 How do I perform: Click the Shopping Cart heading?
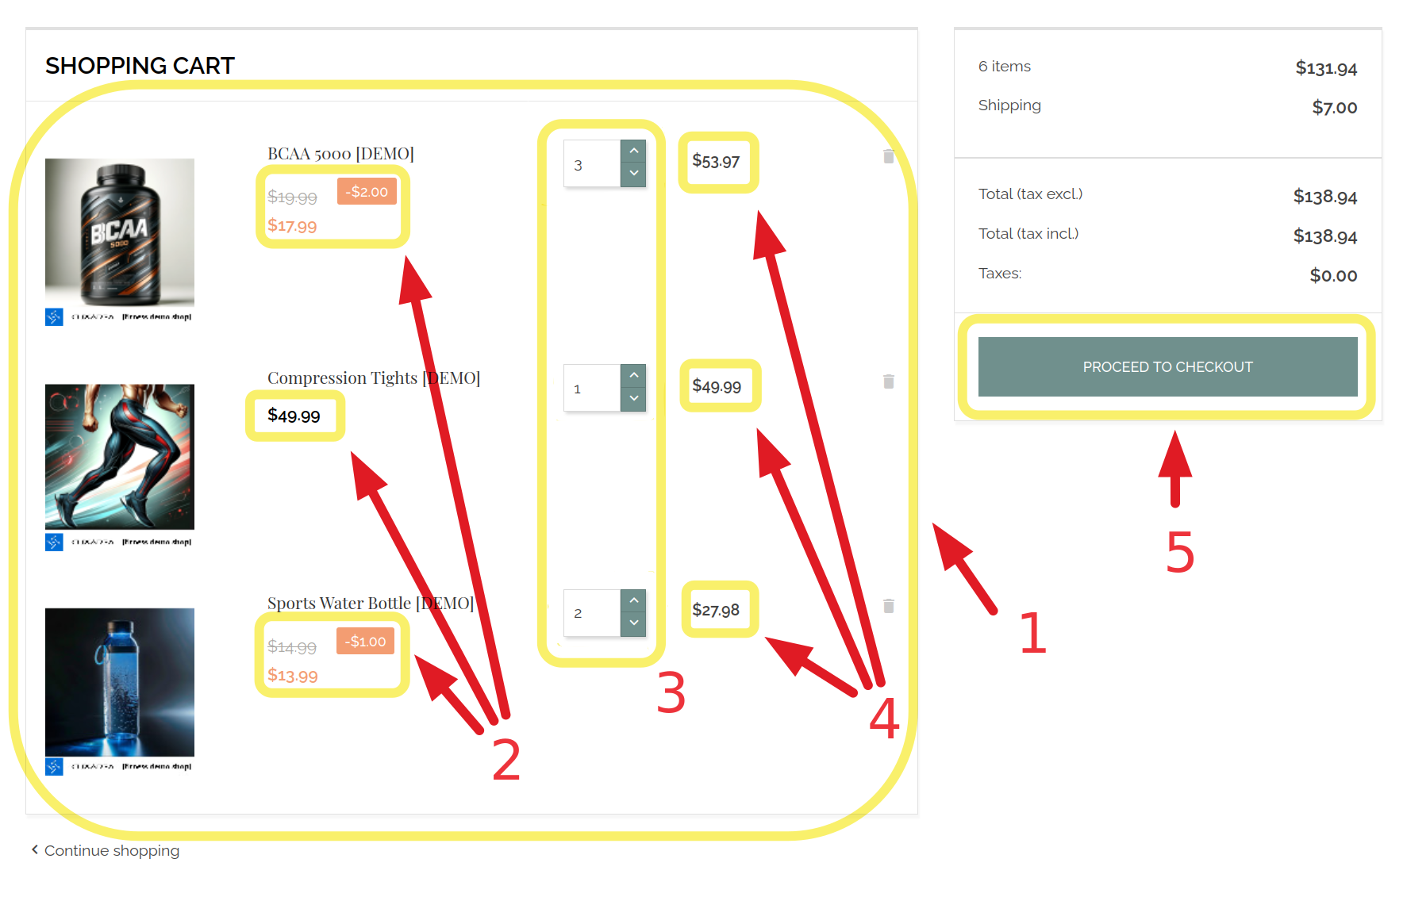[x=140, y=65]
